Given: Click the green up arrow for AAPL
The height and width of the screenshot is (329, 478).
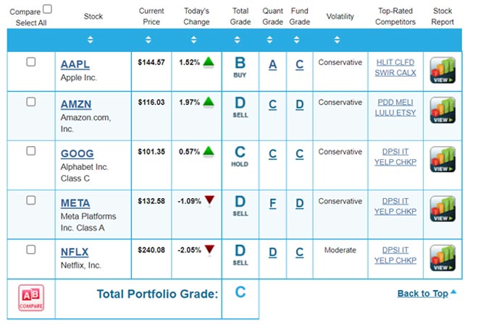Looking at the screenshot, I should (209, 62).
